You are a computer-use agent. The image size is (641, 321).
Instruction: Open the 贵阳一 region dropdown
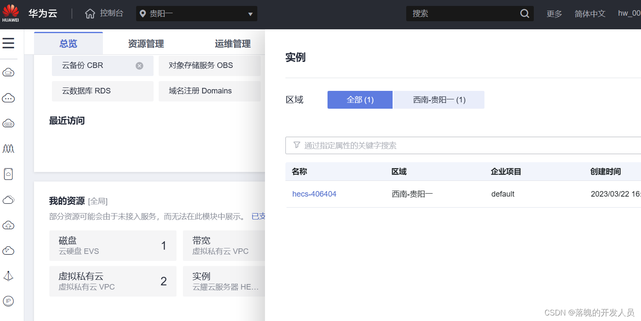click(197, 14)
